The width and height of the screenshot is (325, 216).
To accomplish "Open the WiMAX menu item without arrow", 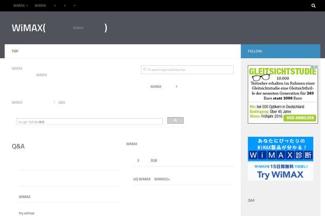I will point(40,5).
